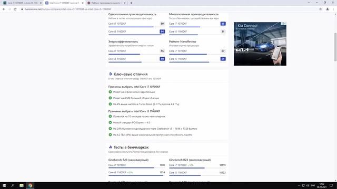
Task: Click the NanoReview rating 71 badge
Action: point(223,59)
